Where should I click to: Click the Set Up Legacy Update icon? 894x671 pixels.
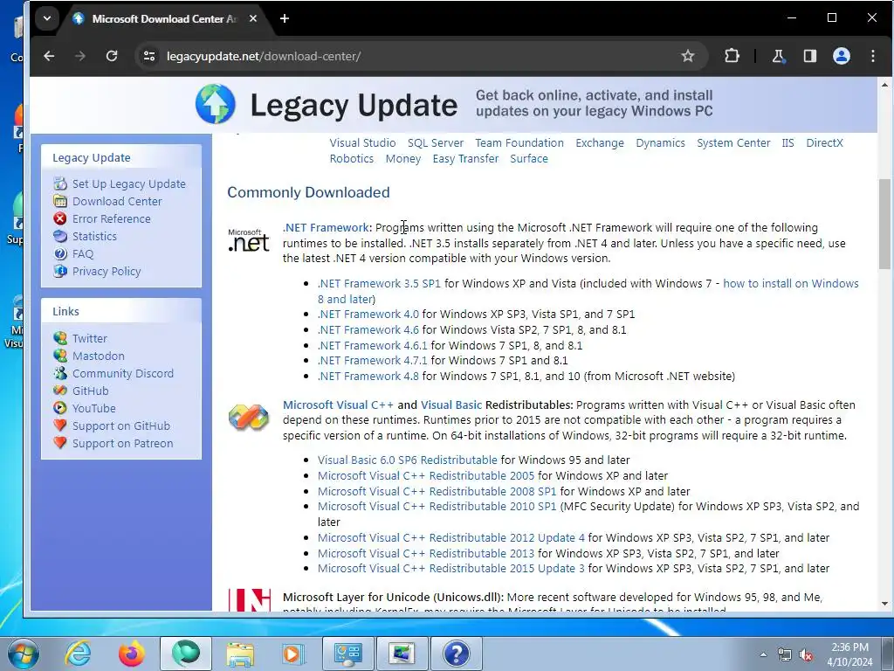pyautogui.click(x=60, y=183)
